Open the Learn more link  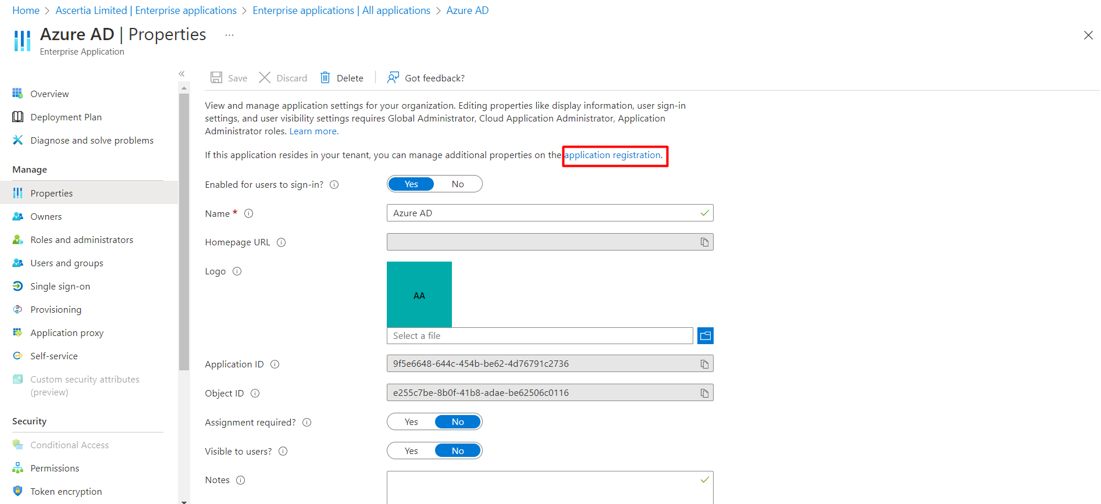click(313, 131)
